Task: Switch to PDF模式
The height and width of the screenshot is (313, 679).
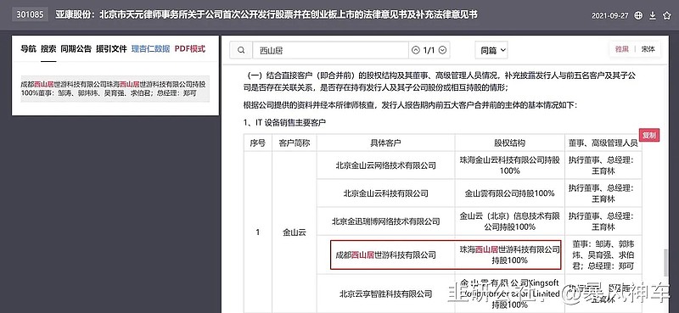Action: 189,49
